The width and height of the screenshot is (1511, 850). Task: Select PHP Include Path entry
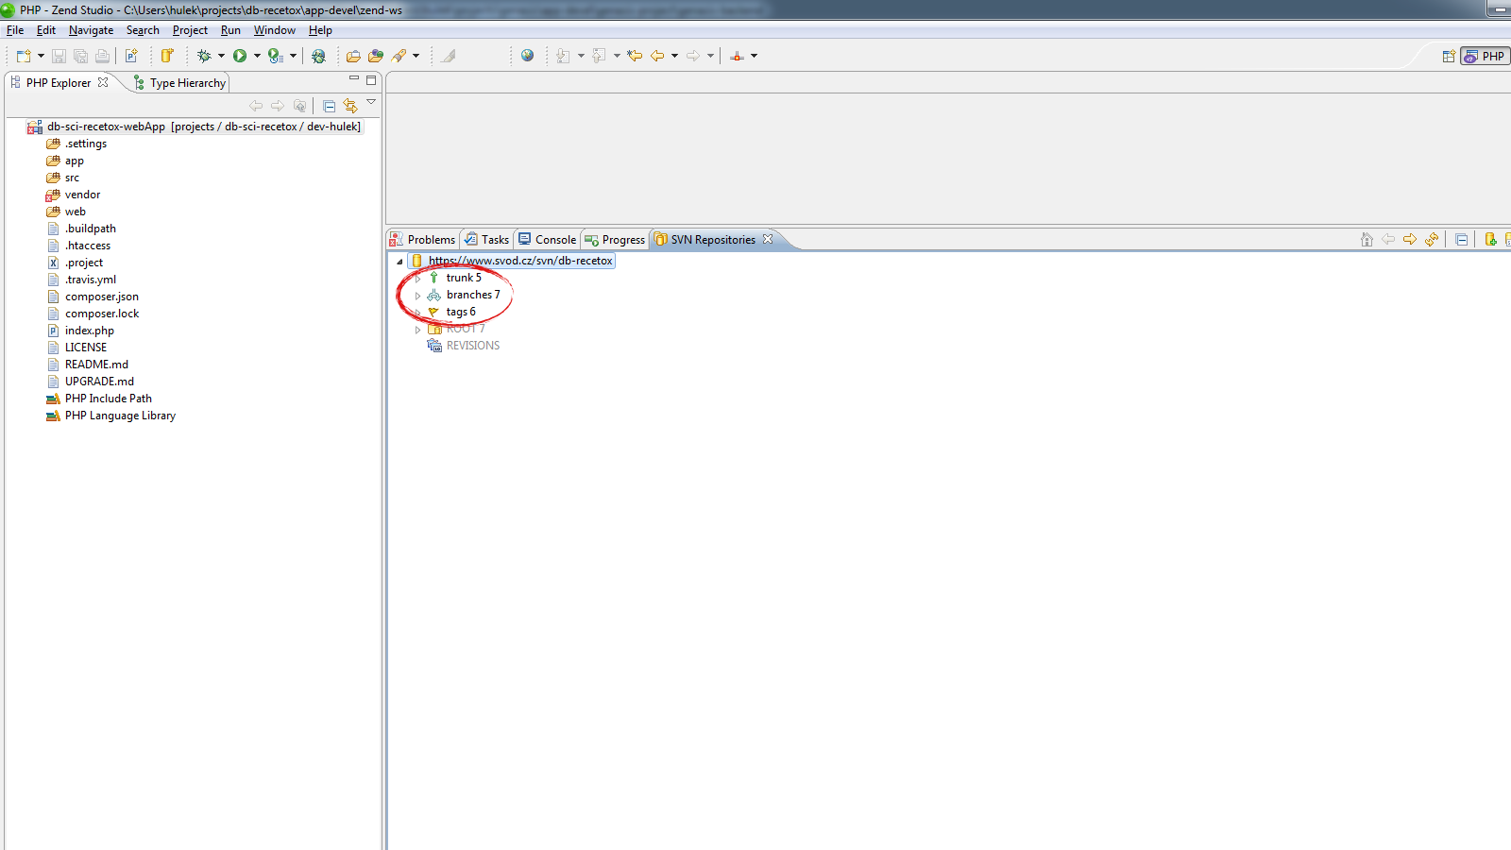pyautogui.click(x=99, y=399)
